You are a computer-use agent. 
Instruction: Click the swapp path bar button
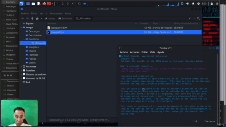coord(50,18)
